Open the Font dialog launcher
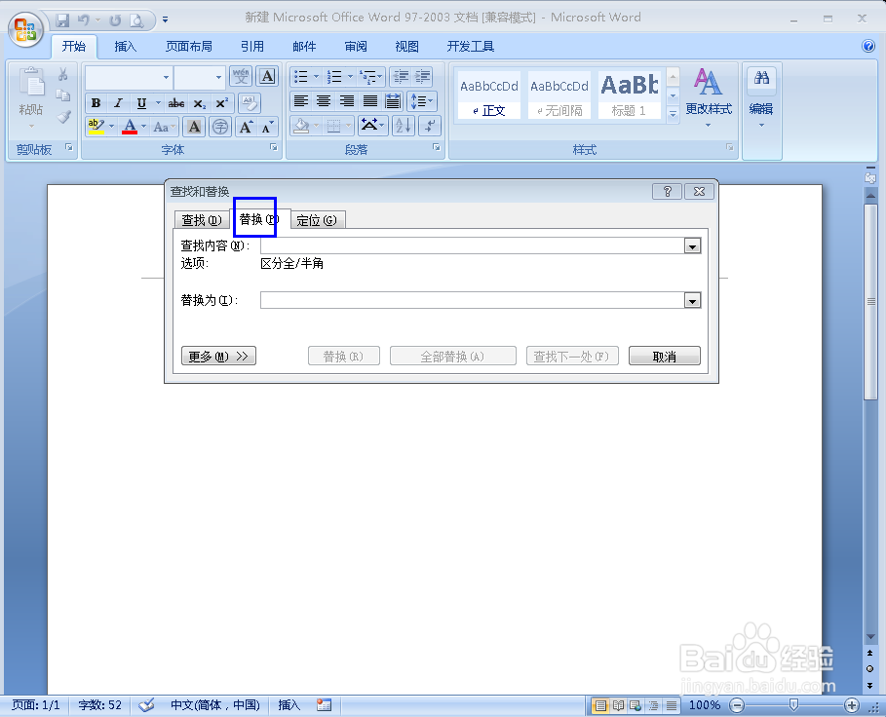Viewport: 886px width, 717px height. point(274,147)
